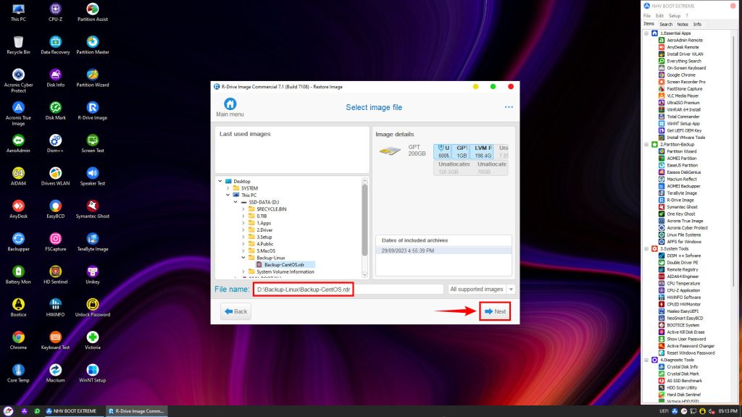Switch to the Search tab in NHV panel
This screenshot has width=742, height=417.
coord(666,24)
